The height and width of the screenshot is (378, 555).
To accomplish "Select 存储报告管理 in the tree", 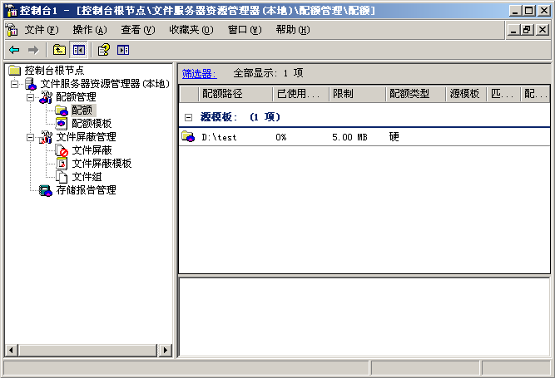I will [x=86, y=190].
